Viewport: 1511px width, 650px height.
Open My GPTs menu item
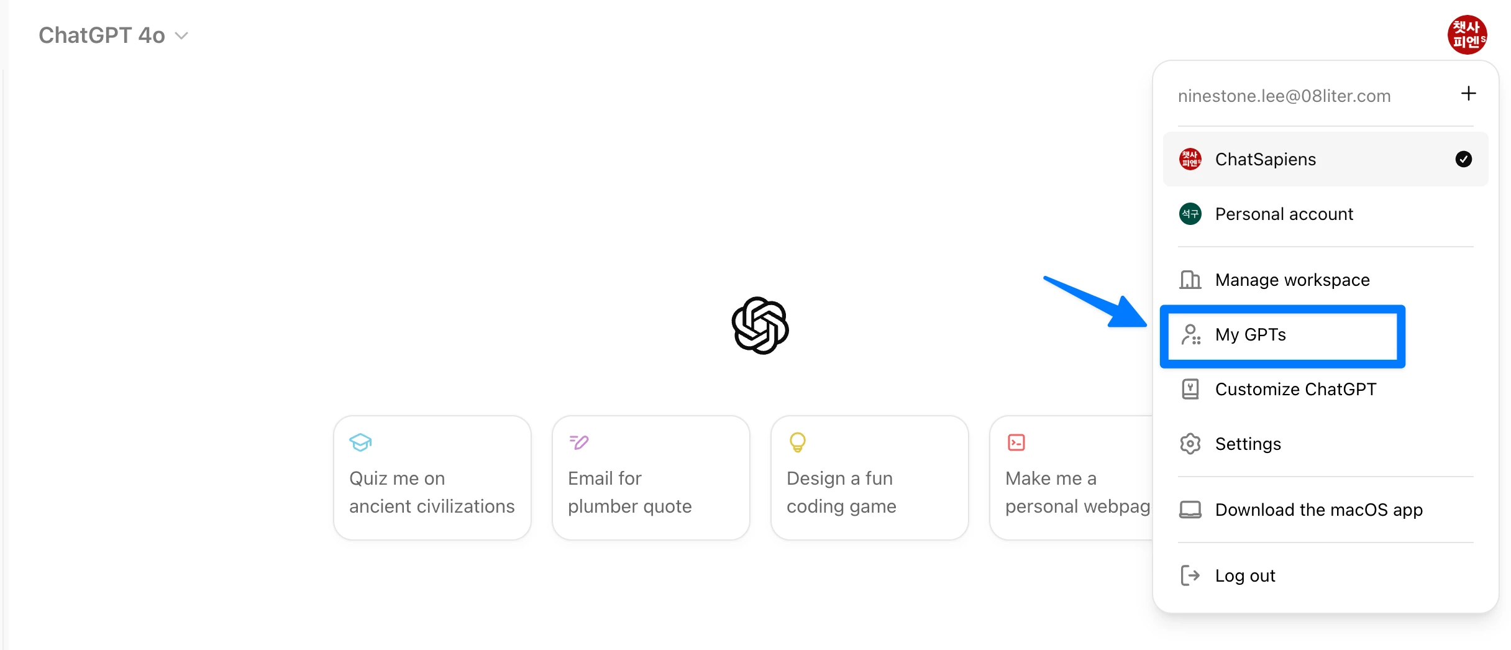point(1282,336)
